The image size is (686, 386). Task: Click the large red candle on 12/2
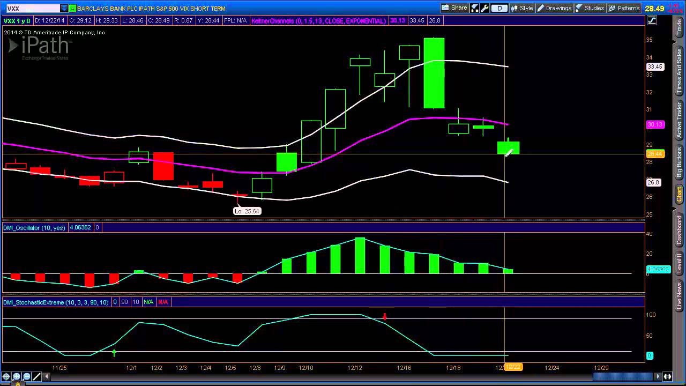click(163, 166)
